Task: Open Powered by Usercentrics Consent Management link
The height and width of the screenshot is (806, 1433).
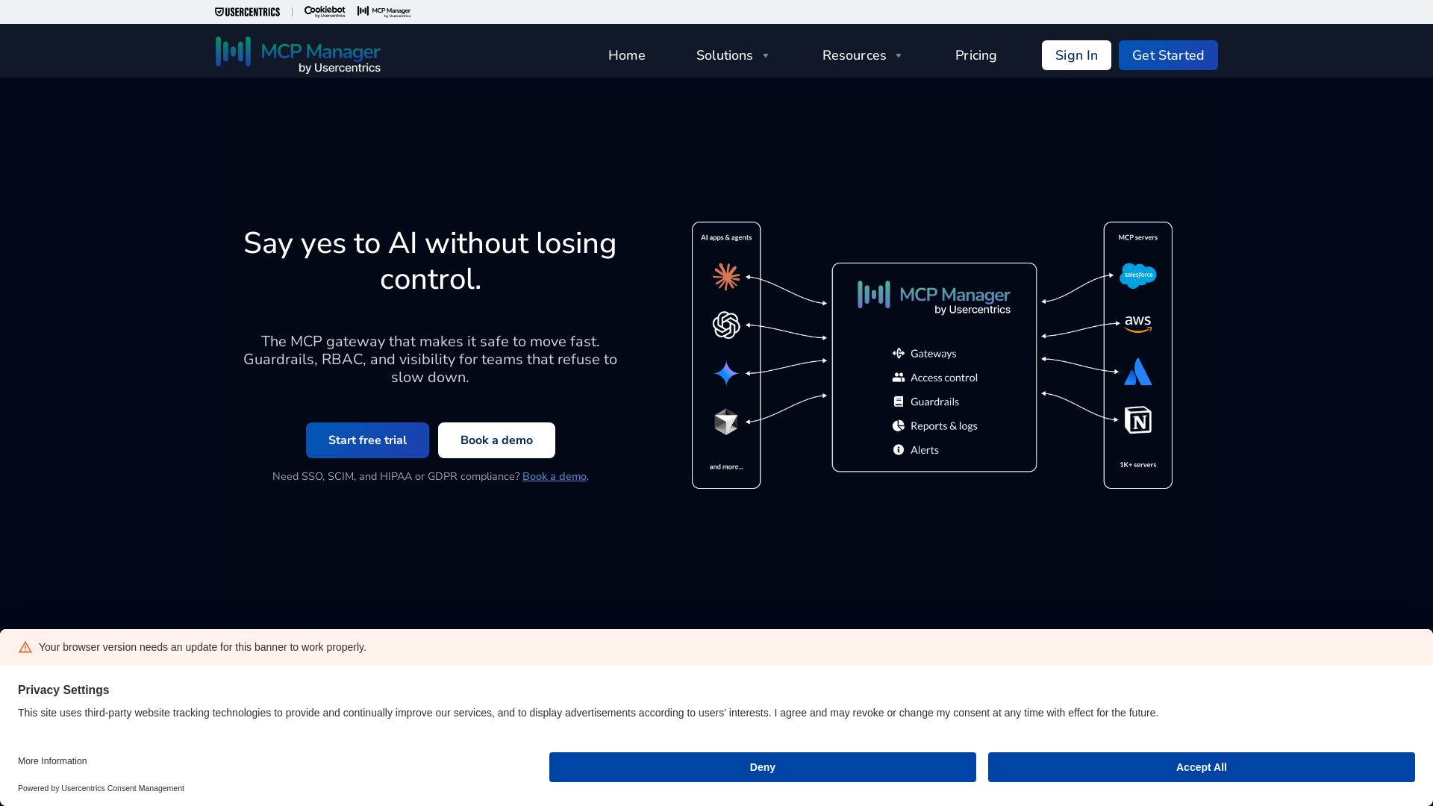Action: point(101,788)
